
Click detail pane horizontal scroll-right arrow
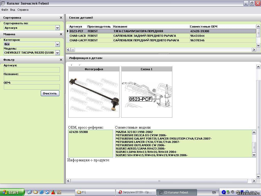click(254, 181)
